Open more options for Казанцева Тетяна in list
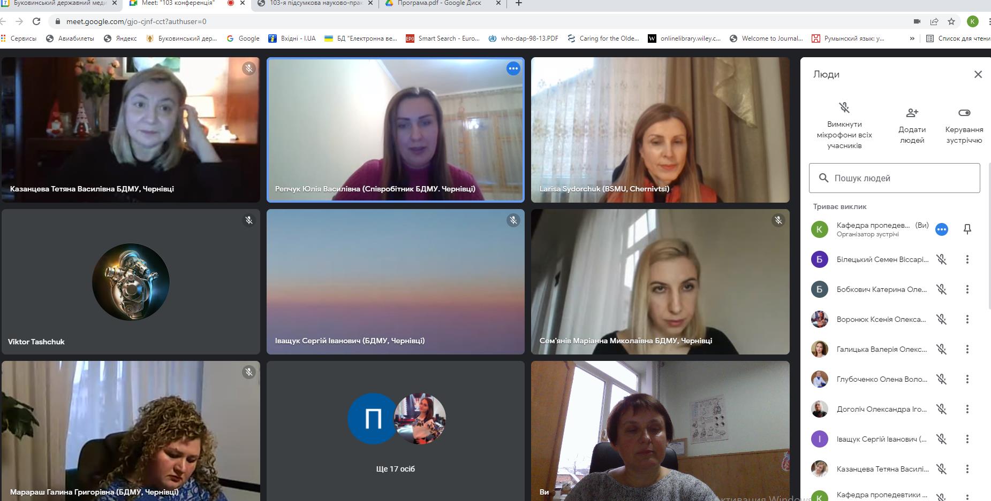 (967, 469)
